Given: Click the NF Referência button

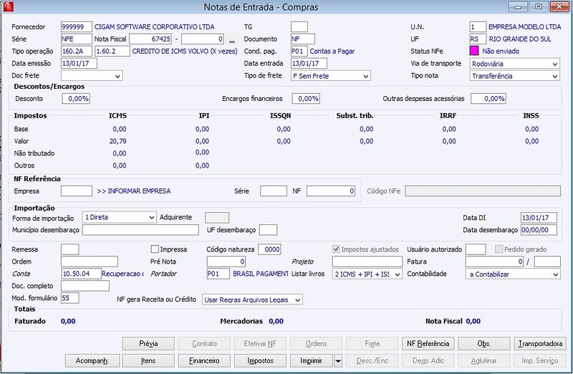Looking at the screenshot, I should (x=428, y=344).
